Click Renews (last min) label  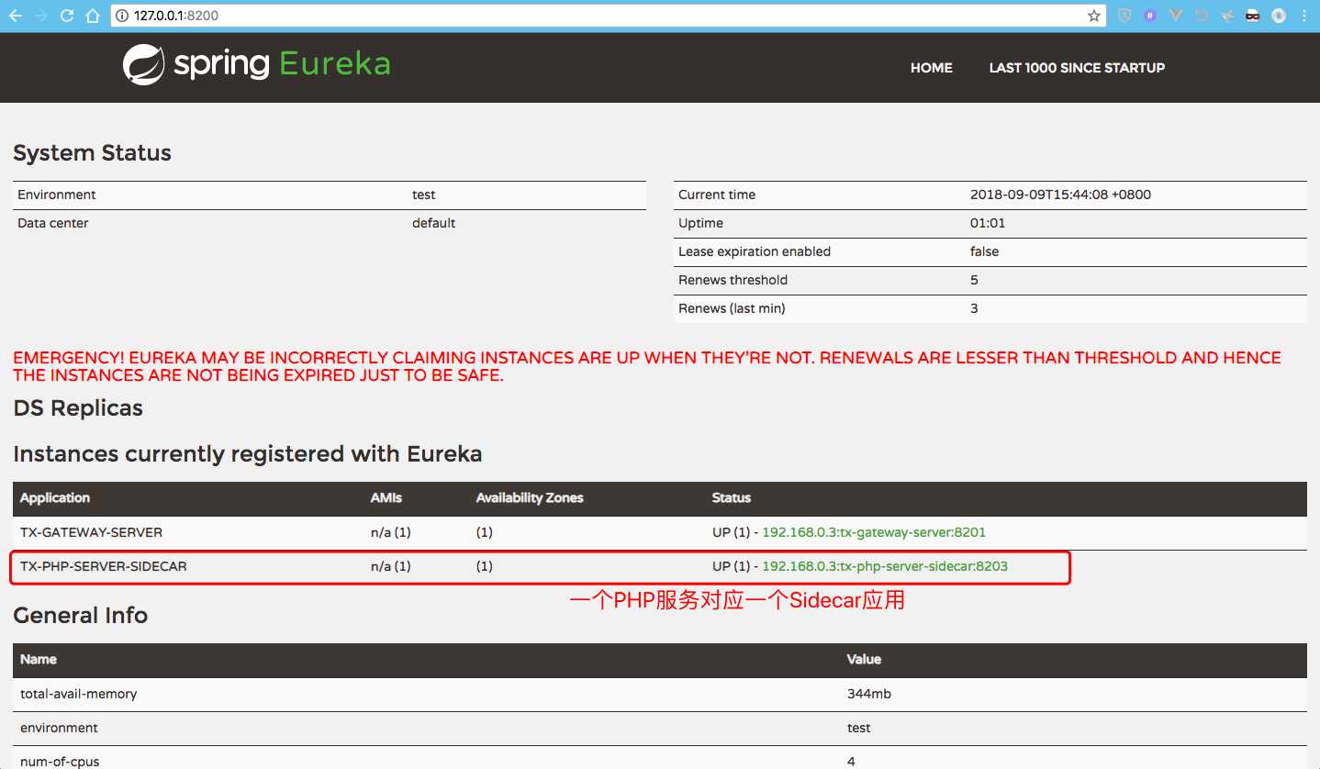[732, 308]
